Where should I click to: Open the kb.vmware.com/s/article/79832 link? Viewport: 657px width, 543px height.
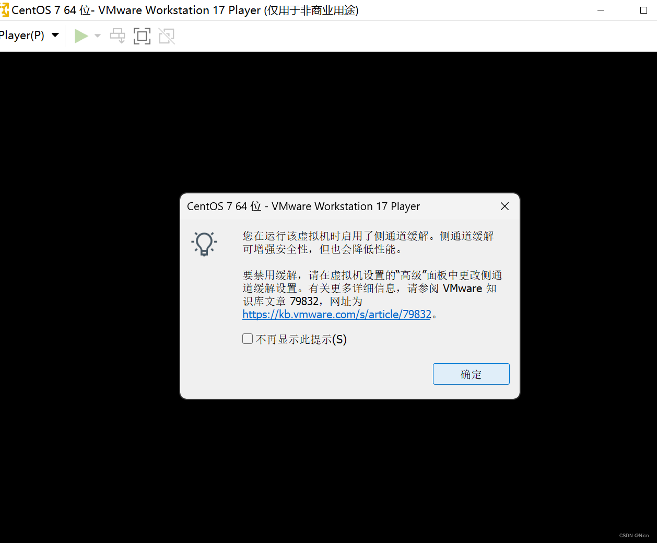336,314
